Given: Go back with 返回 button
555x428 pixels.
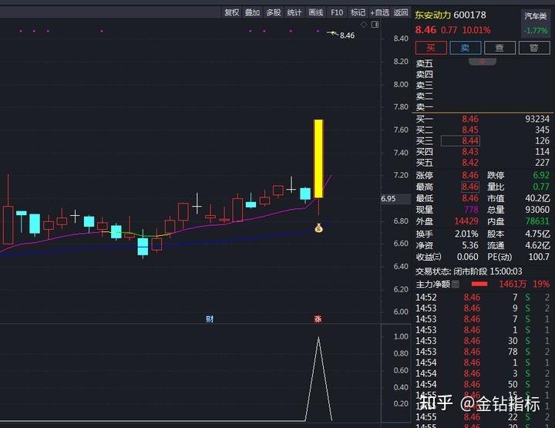Looking at the screenshot, I should (x=401, y=13).
